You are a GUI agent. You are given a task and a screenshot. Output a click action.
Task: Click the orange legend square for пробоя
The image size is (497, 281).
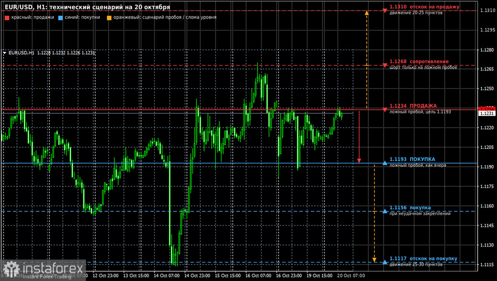tap(109, 18)
